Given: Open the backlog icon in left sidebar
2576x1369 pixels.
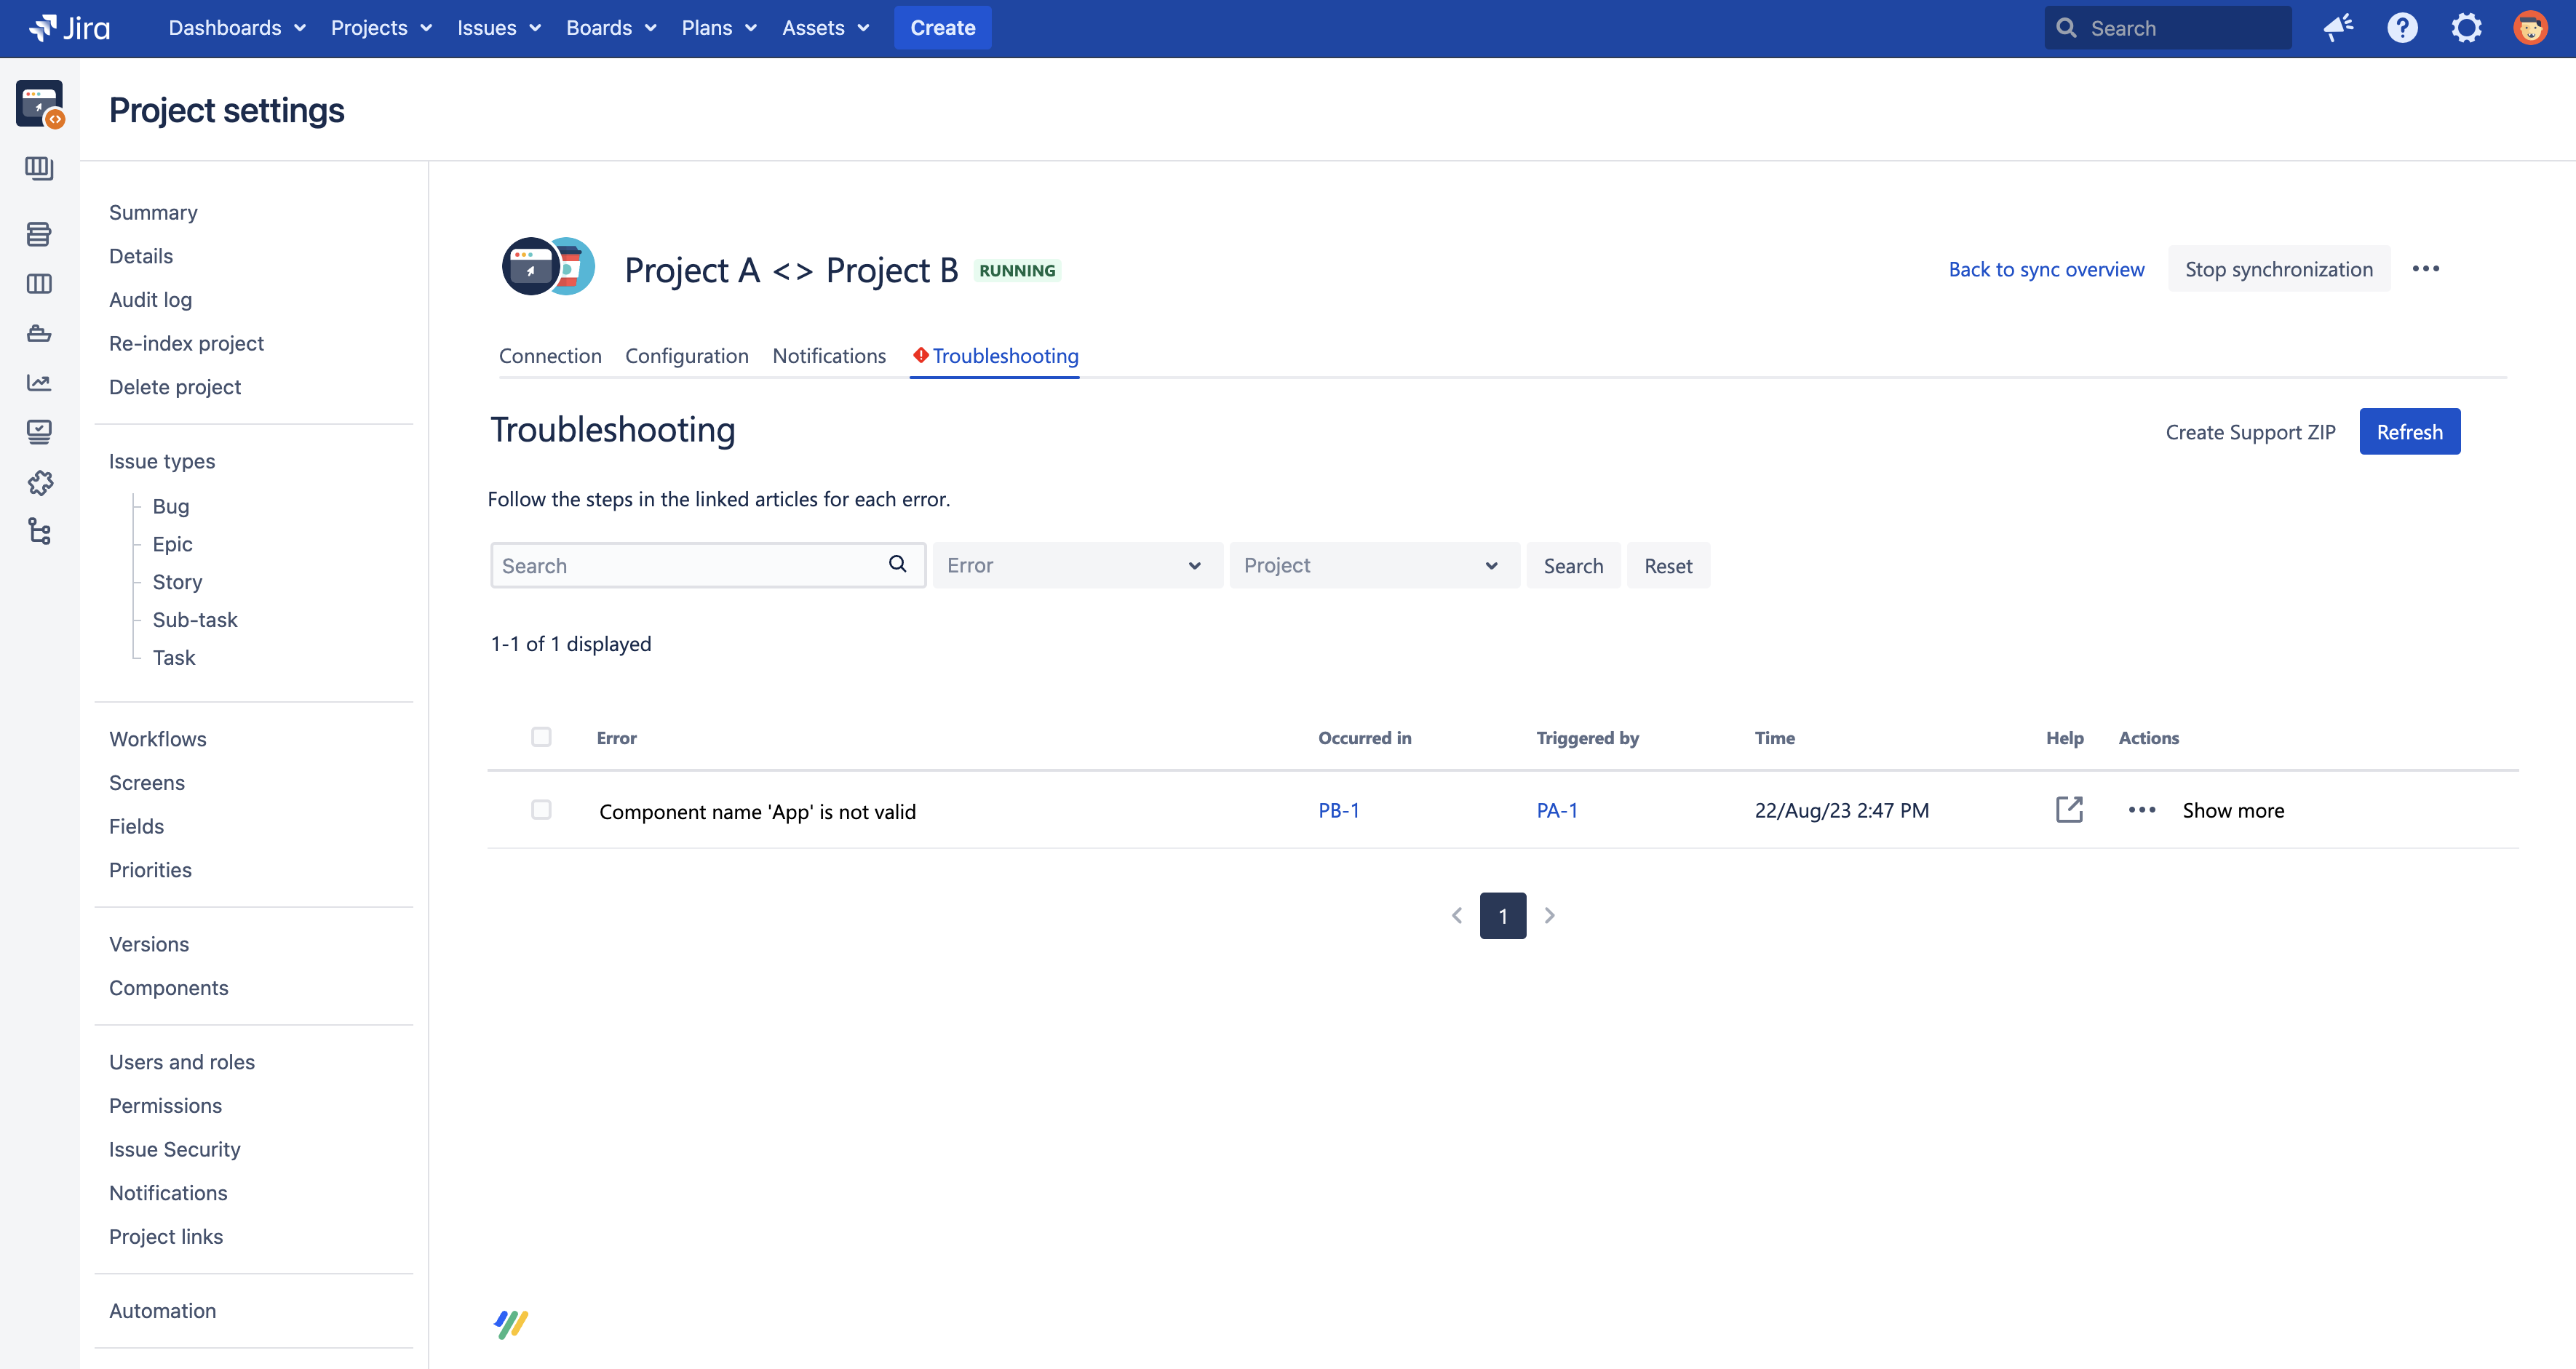Looking at the screenshot, I should point(40,234).
